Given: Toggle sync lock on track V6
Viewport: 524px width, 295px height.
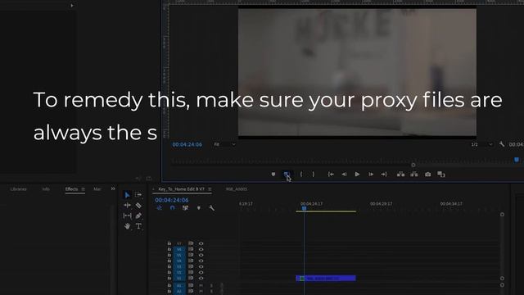Looking at the screenshot, I should pos(191,249).
